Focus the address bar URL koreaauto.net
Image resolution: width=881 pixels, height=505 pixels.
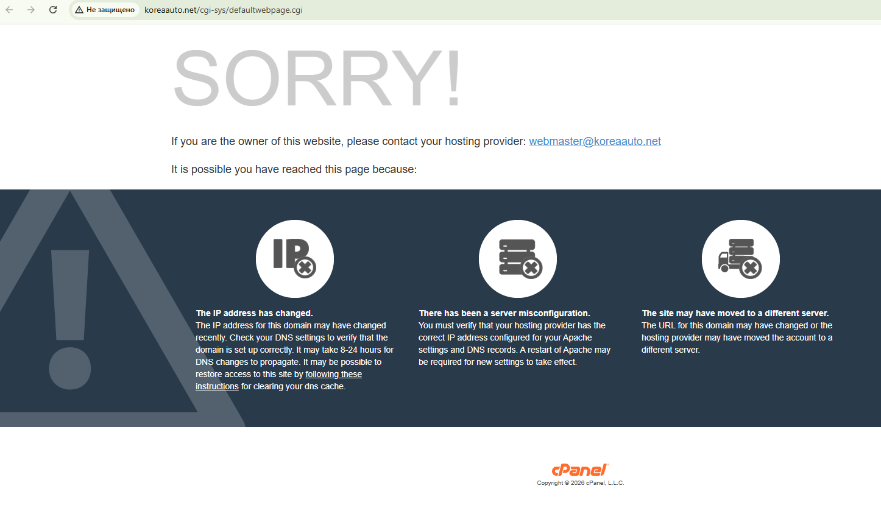(223, 10)
